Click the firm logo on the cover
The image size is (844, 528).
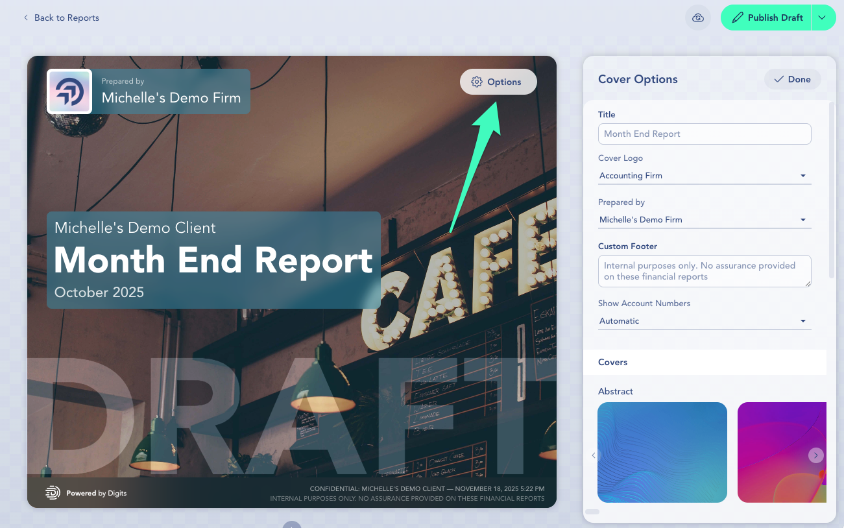pos(69,91)
